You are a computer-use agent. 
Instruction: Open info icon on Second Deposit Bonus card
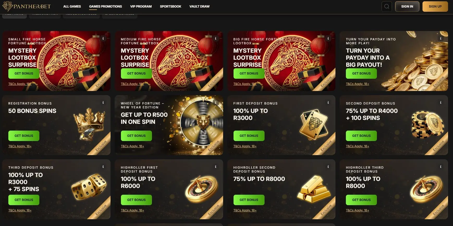[x=441, y=102]
